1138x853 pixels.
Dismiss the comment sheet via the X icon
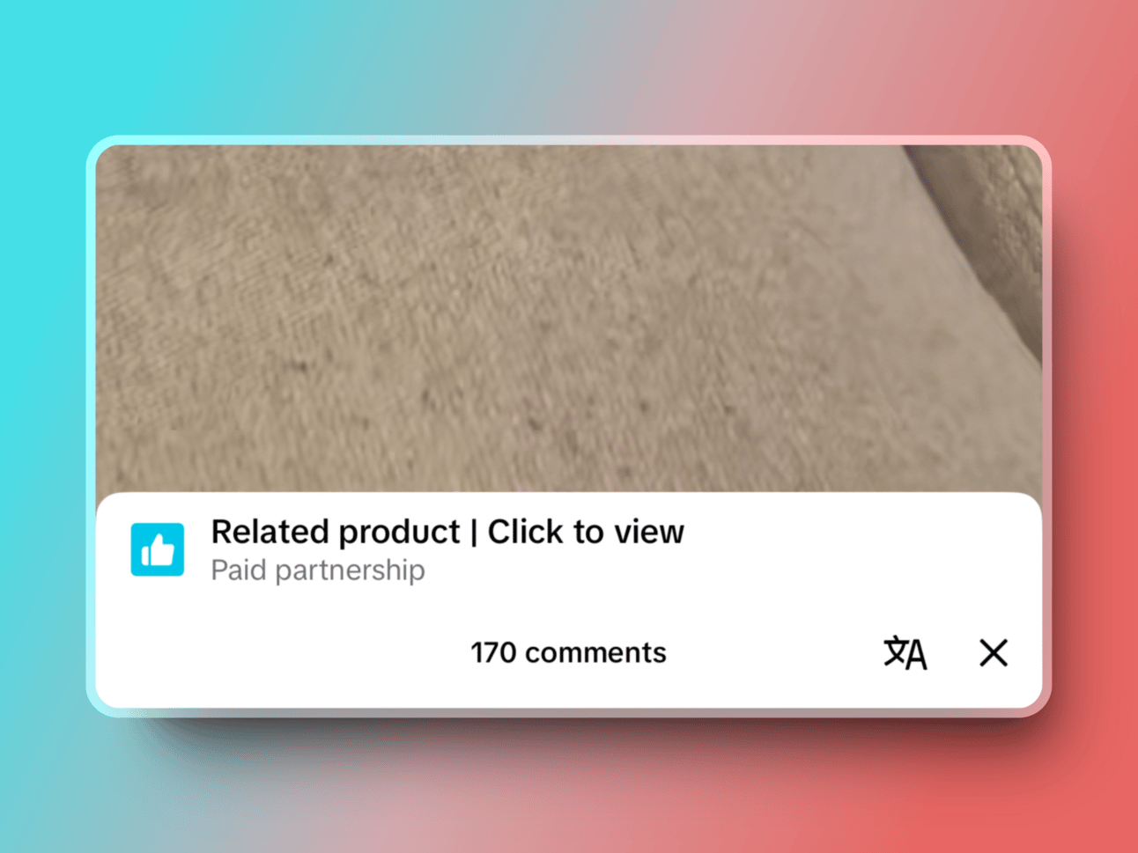[994, 653]
